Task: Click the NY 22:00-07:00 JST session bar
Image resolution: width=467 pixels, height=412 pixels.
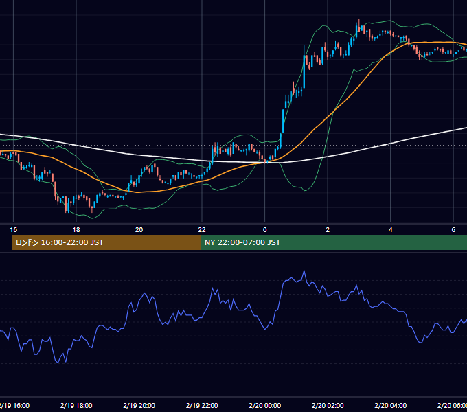Action: tap(334, 242)
